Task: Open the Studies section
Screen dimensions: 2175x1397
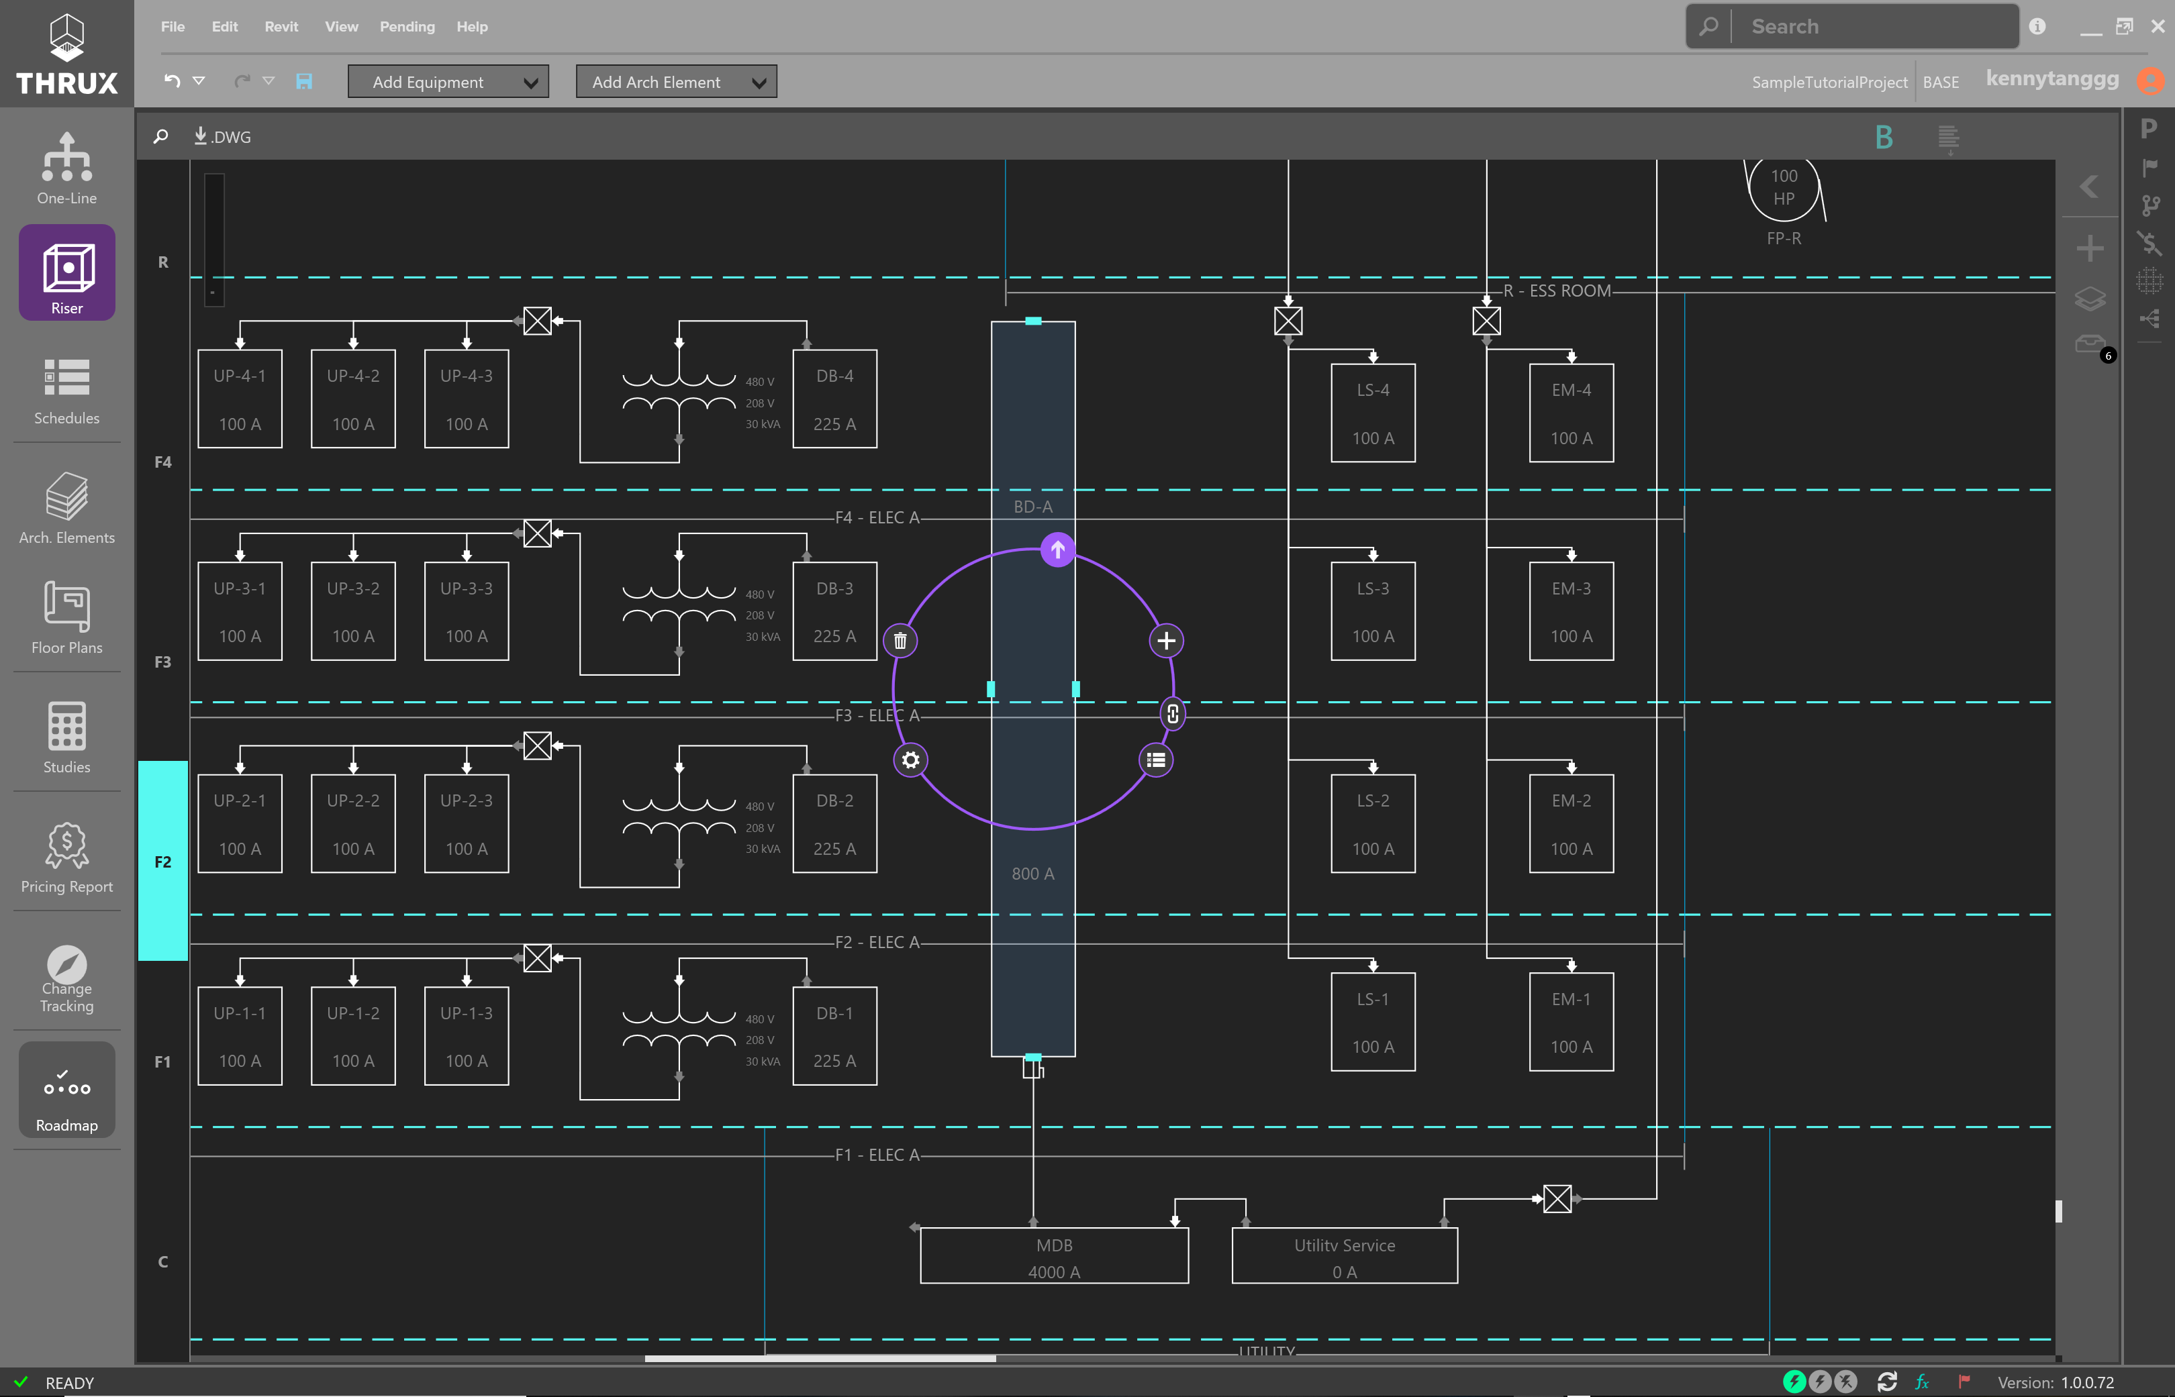Action: [66, 737]
